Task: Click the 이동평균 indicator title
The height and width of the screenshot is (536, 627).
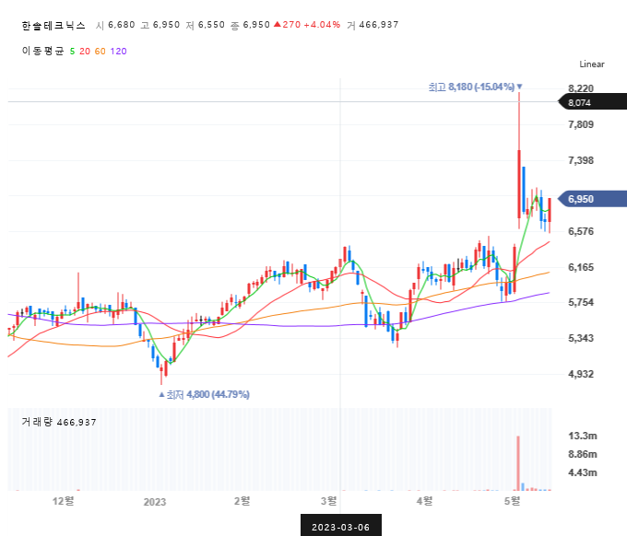Action: coord(42,51)
